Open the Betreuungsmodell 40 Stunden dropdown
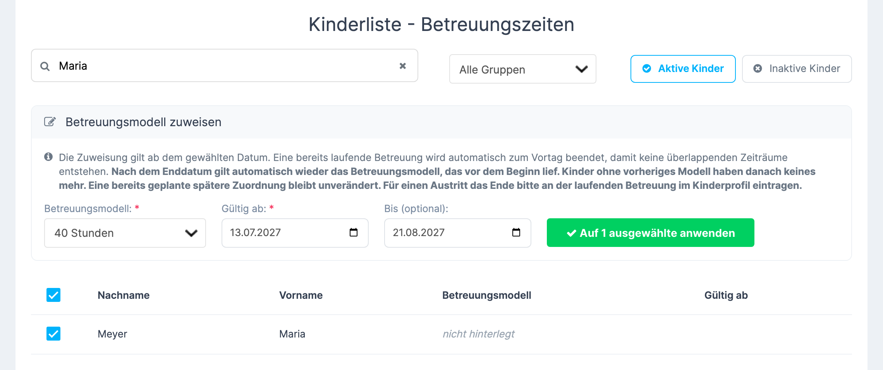Screen dimensions: 883x370 click(125, 233)
